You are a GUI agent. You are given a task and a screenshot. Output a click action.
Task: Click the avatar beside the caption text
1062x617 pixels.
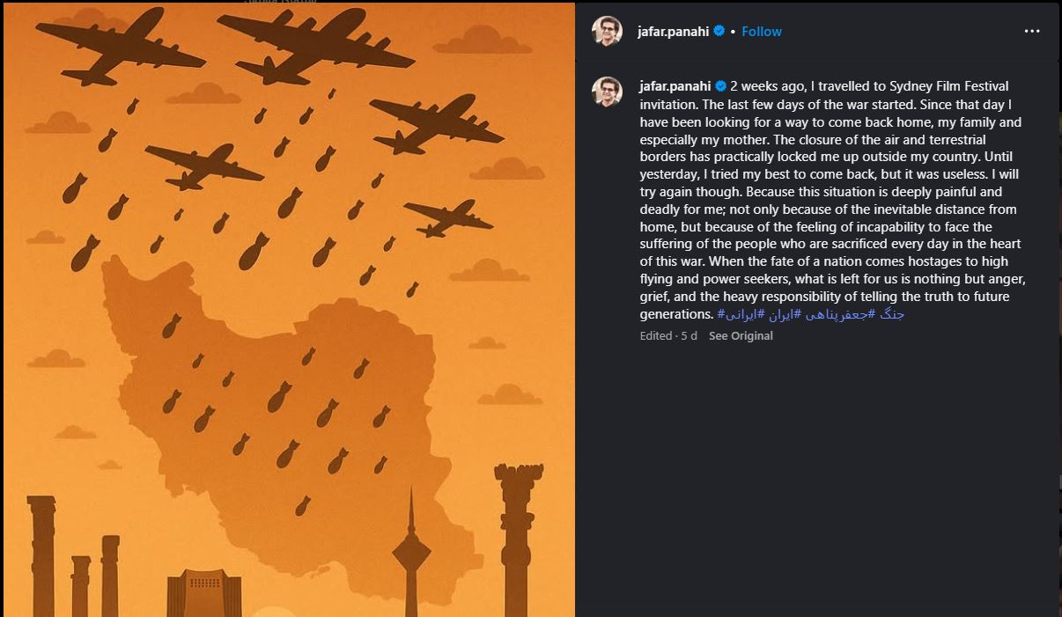607,90
